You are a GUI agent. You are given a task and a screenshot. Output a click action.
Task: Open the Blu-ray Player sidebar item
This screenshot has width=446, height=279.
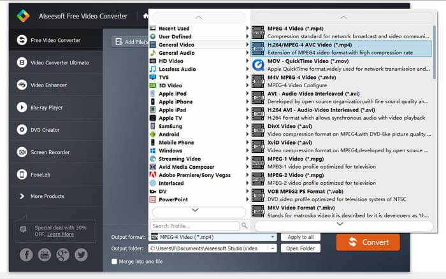pyautogui.click(x=56, y=107)
